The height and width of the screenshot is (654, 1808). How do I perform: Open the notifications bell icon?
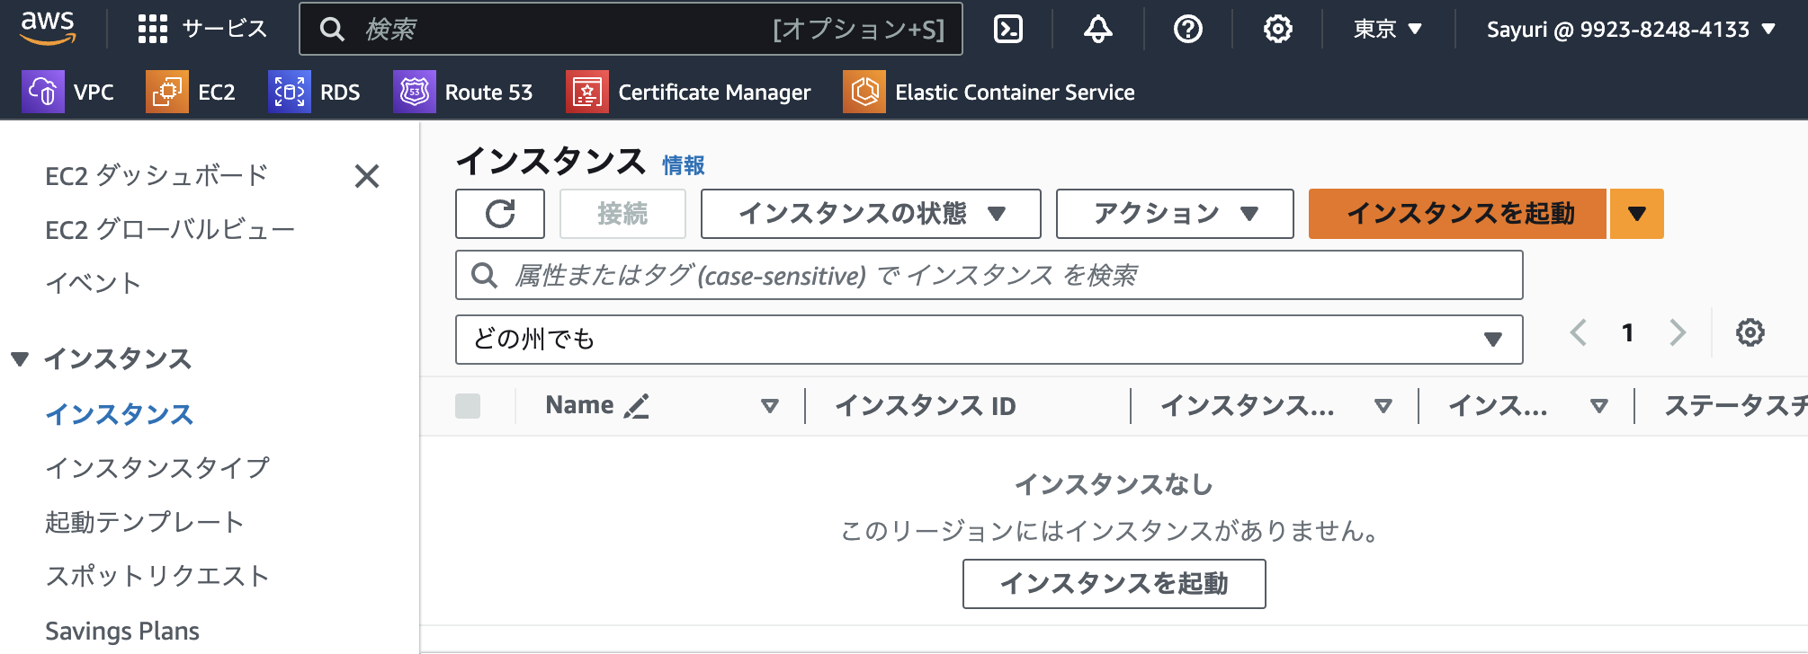pyautogui.click(x=1097, y=29)
